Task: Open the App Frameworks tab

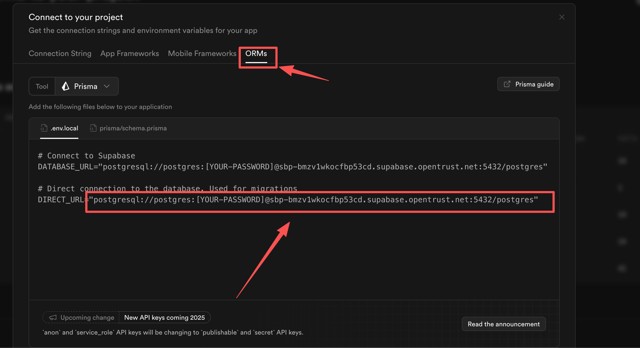Action: [x=129, y=54]
